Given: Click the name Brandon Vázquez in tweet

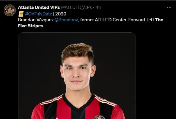Looking at the screenshot, I should [x=36, y=20].
